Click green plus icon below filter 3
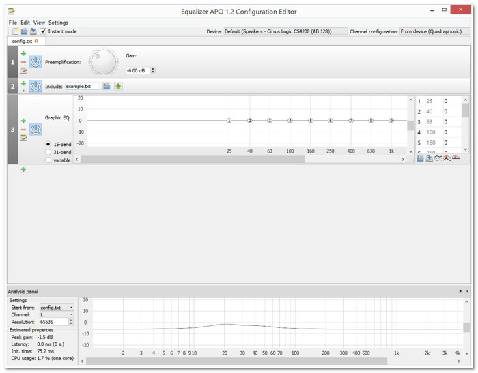Image resolution: width=478 pixels, height=373 pixels. pos(23,170)
